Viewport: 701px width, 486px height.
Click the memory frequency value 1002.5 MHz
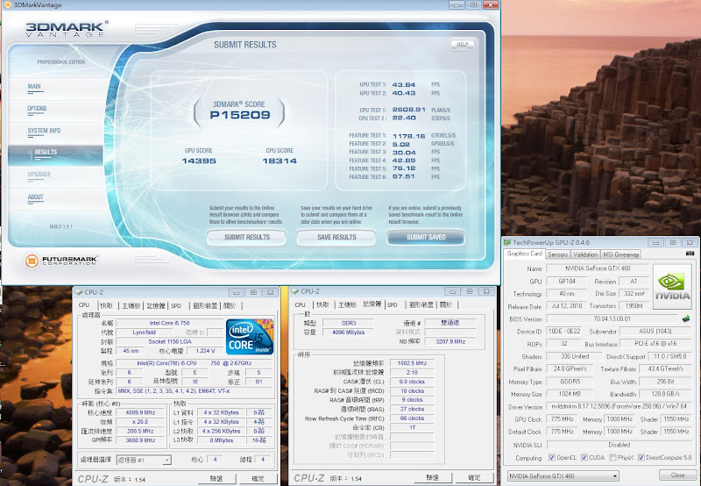412,363
